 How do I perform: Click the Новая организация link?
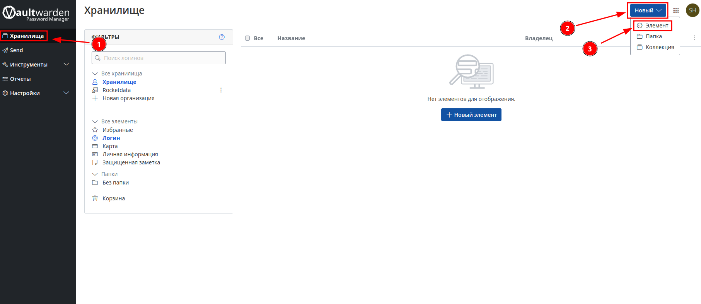(x=128, y=98)
